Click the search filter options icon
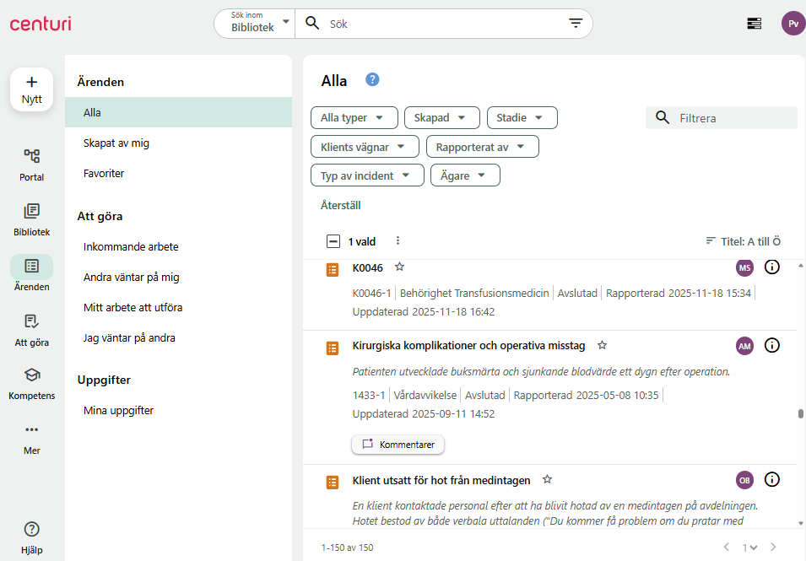Screen dimensions: 806x561 point(576,24)
